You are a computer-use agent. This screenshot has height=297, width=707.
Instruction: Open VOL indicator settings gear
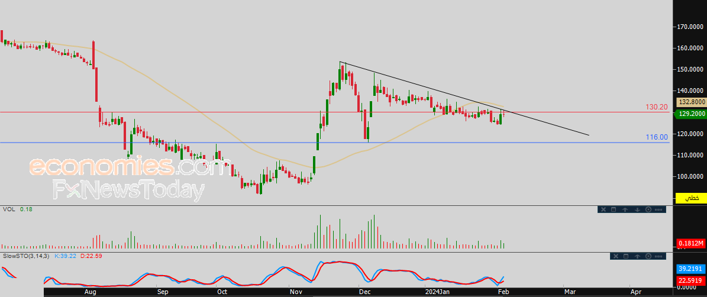[648, 209]
